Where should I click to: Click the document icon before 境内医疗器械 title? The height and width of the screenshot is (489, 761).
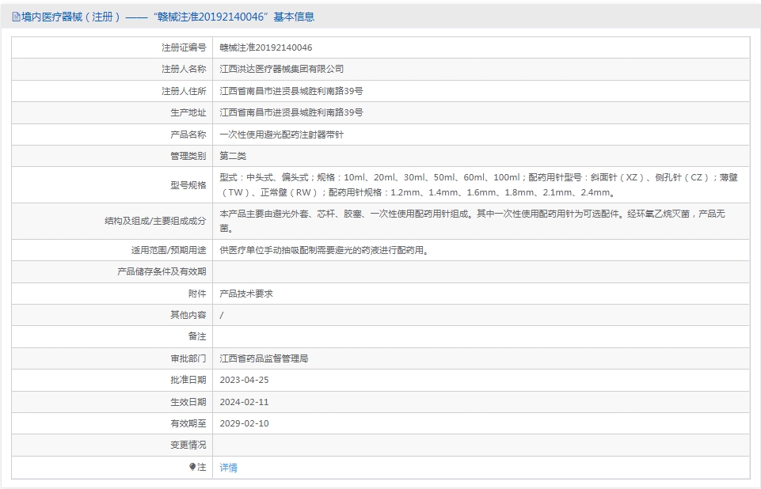(x=16, y=17)
